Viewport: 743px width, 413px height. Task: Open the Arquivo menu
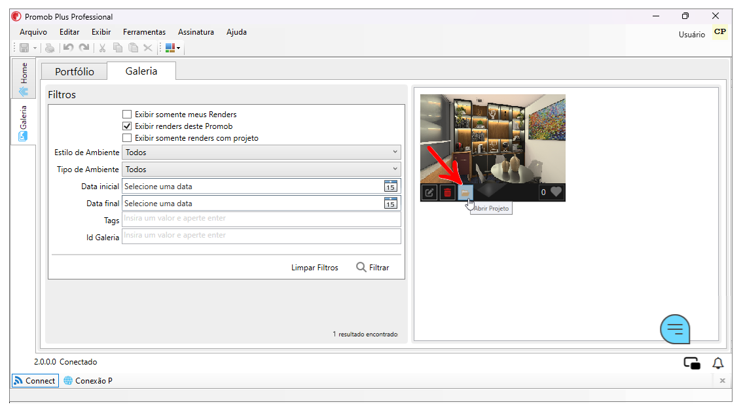[x=33, y=31]
